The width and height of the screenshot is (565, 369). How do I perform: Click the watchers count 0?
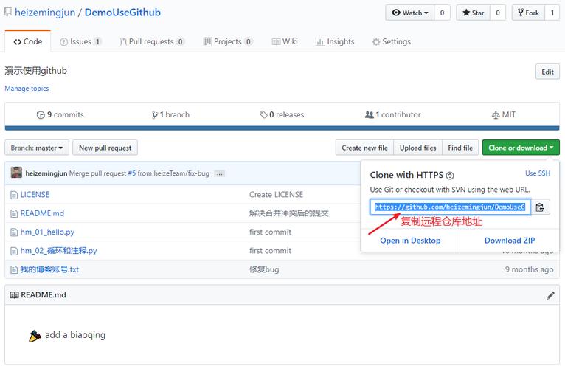pos(442,13)
